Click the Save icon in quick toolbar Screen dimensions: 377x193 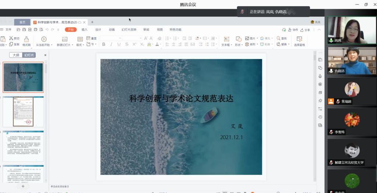24,30
